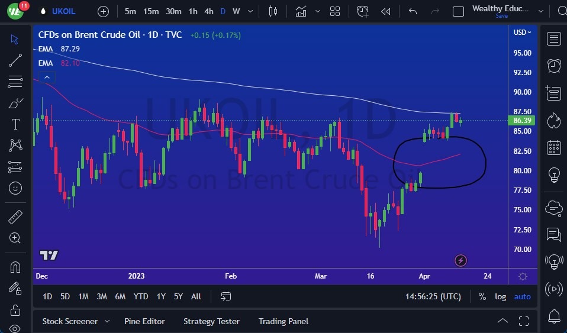Toggle percent scale mode
Viewport: 567px width, 333px height.
click(x=482, y=296)
